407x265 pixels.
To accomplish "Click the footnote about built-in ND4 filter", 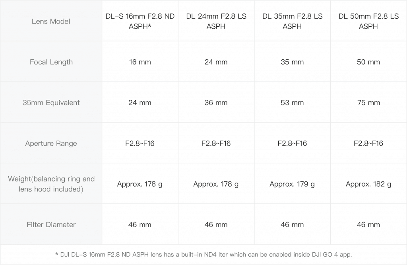I will 203,255.
